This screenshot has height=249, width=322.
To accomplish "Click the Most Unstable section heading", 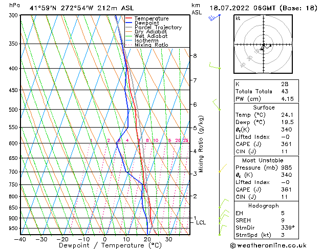I will pyautogui.click(x=263, y=160).
